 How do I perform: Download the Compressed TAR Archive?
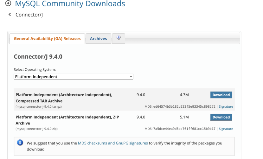click(x=221, y=95)
